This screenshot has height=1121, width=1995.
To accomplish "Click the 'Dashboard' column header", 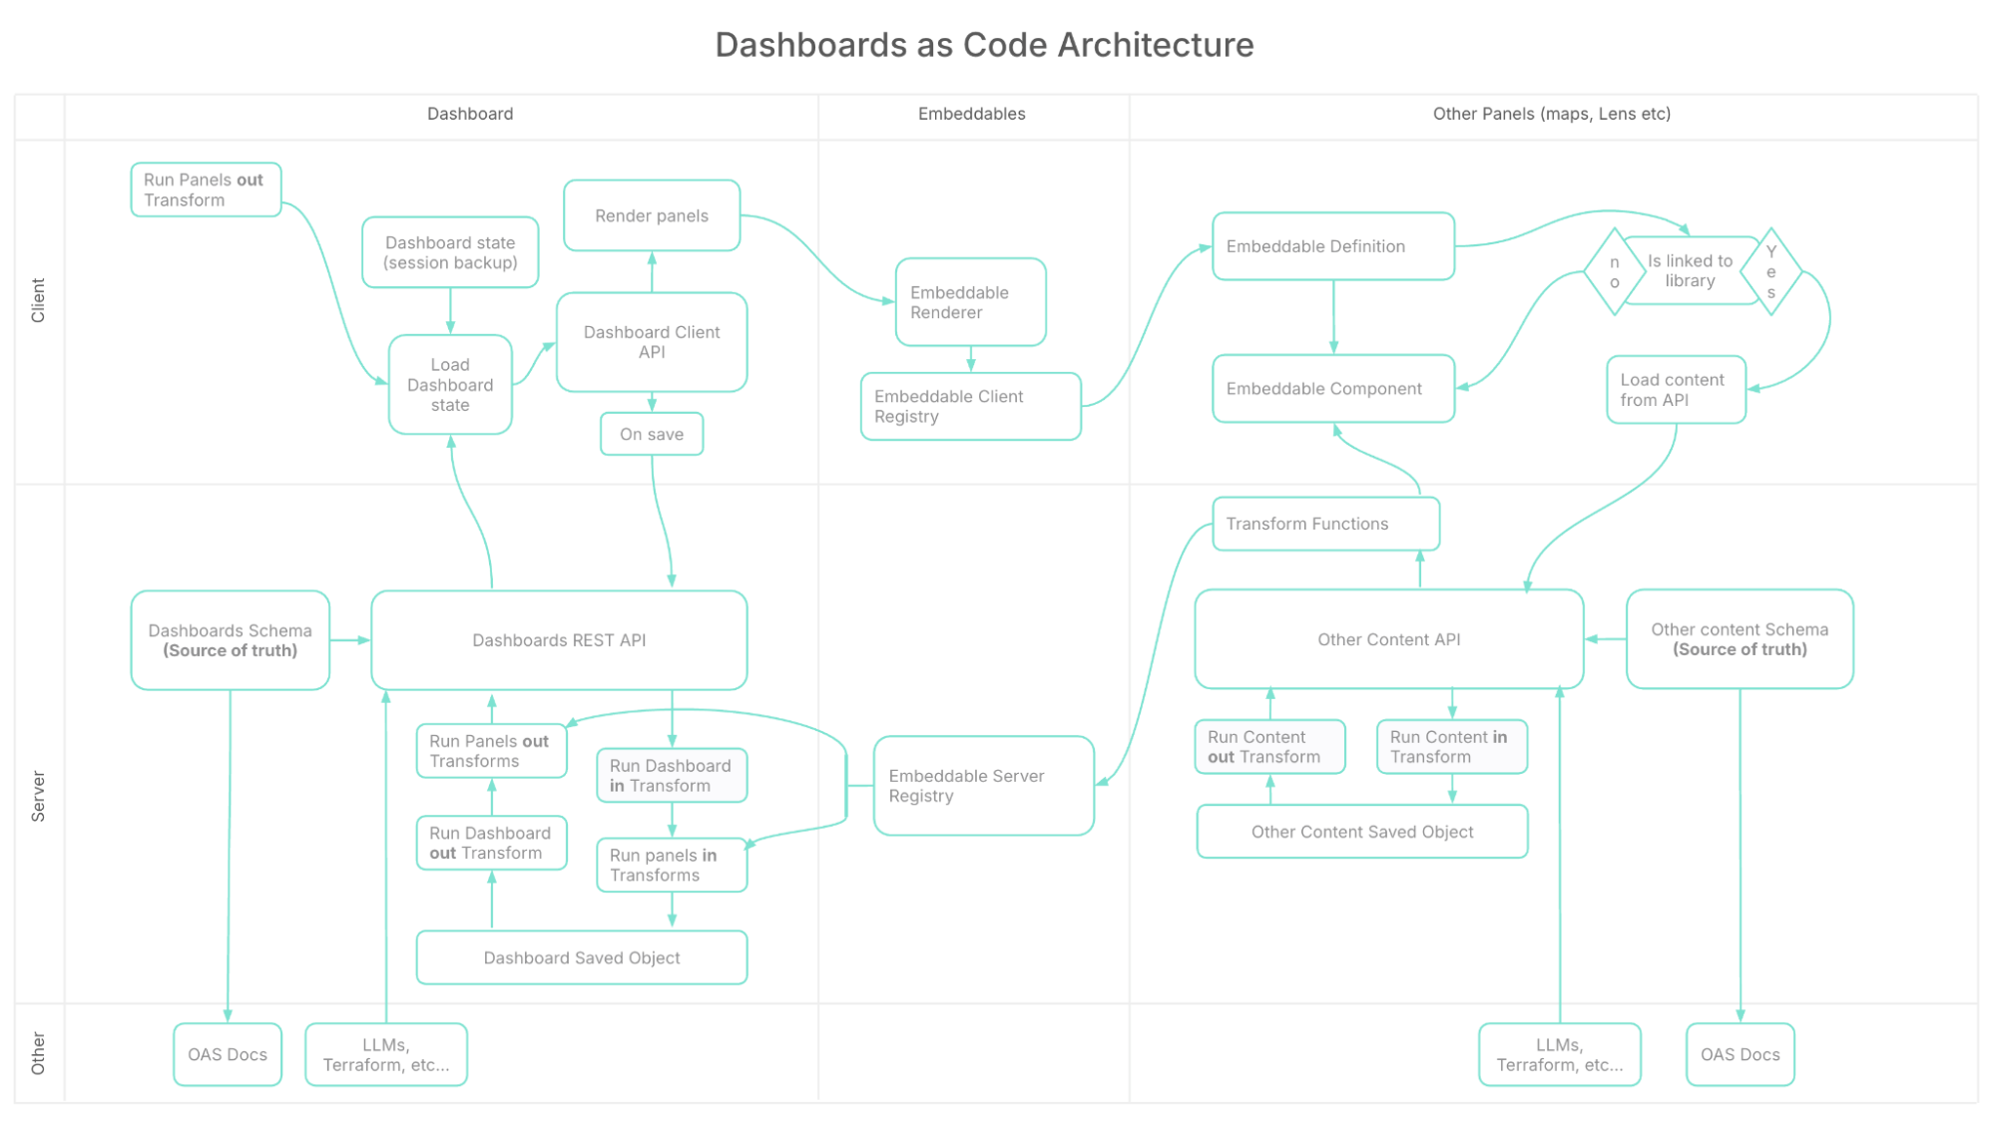I will click(470, 114).
